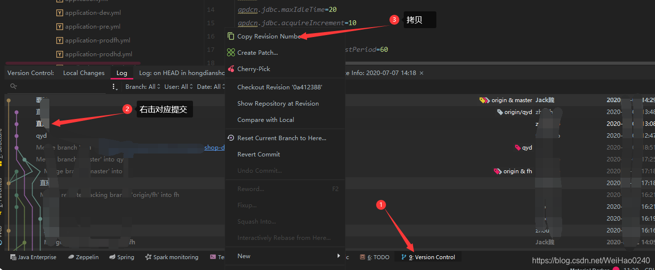
Task: Click the YAML icon of application-dev.yml
Action: pyautogui.click(x=60, y=13)
